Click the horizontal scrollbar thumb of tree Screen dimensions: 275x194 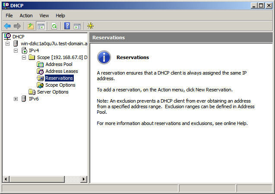coord(37,179)
